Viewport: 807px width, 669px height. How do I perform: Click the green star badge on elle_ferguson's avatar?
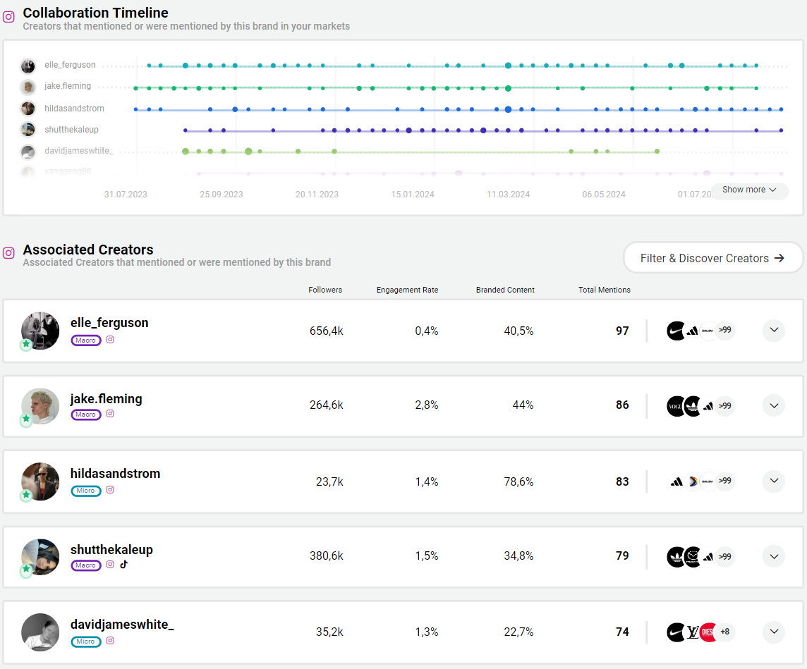pyautogui.click(x=26, y=344)
